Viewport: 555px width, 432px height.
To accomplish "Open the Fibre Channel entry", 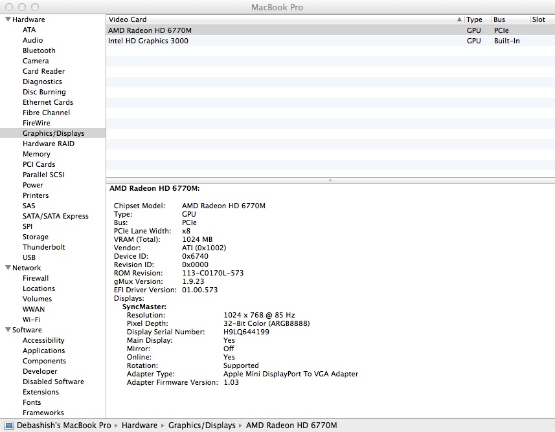I will click(x=47, y=113).
